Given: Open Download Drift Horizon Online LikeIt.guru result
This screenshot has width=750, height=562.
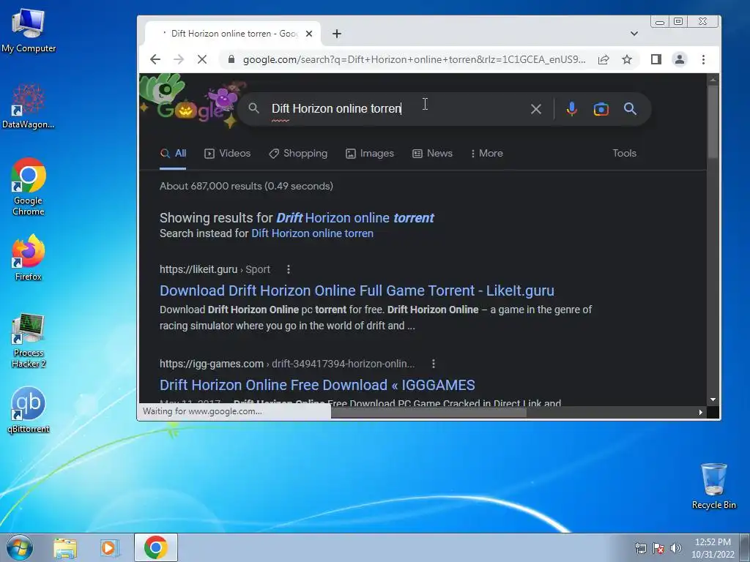Looking at the screenshot, I should coord(357,291).
